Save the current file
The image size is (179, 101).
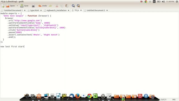[x=24, y=6]
